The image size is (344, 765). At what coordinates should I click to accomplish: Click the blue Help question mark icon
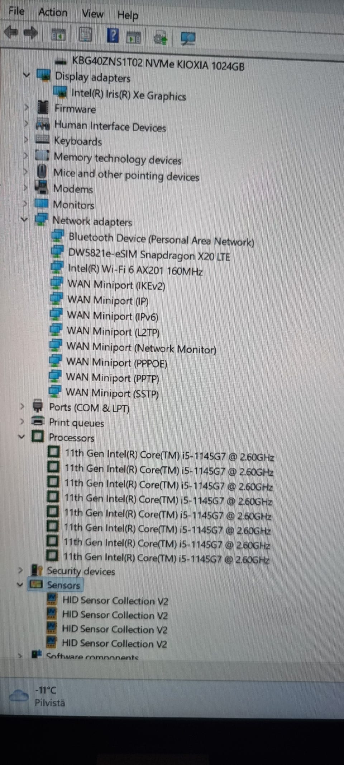tap(113, 36)
